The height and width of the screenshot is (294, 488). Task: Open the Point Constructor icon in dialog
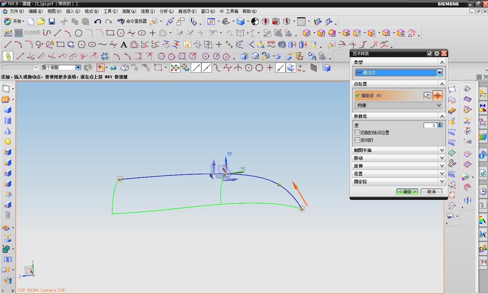coord(427,96)
